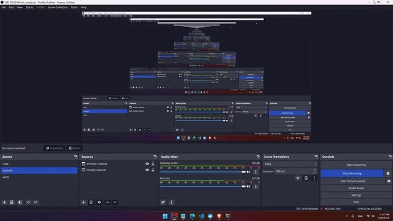Move the selected source up
The image size is (393, 221).
[107, 202]
